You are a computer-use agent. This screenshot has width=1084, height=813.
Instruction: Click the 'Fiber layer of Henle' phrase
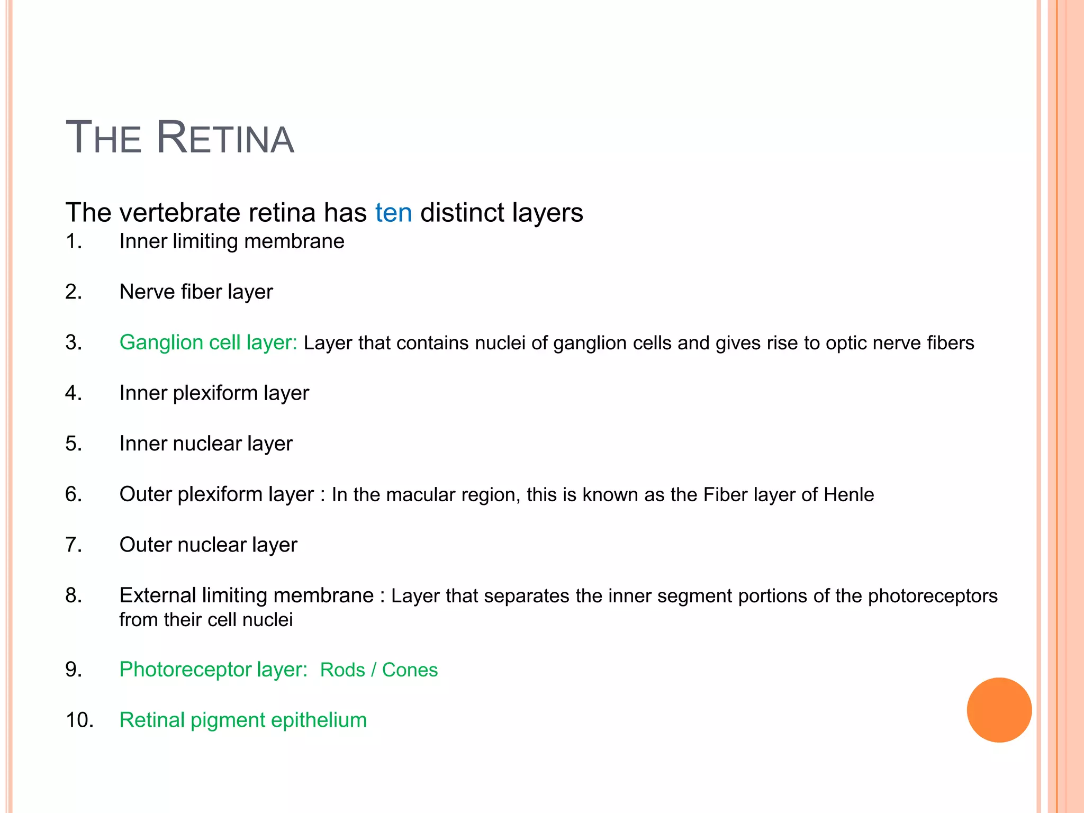788,495
